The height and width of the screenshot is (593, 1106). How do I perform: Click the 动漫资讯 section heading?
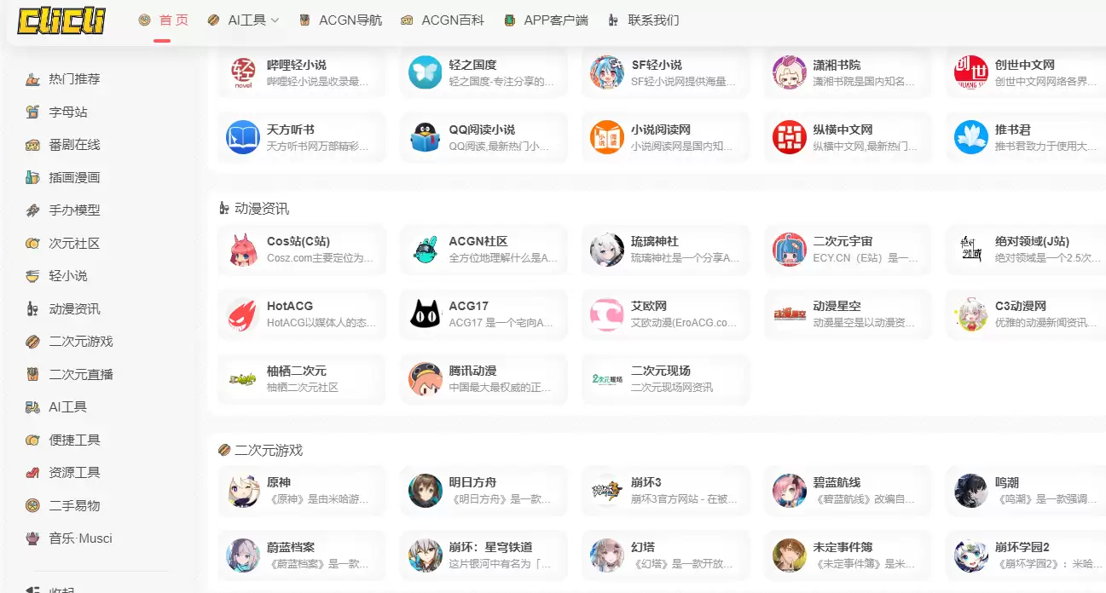click(262, 209)
